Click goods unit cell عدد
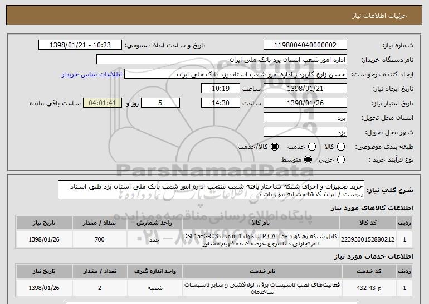The width and height of the screenshot is (429, 304). [154, 239]
